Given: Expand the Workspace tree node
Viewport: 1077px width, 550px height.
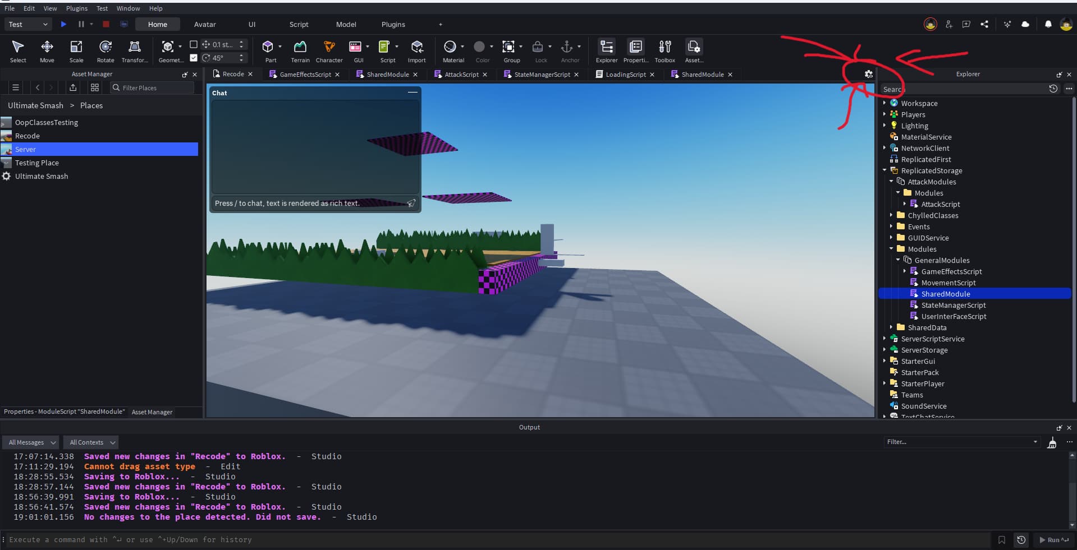Looking at the screenshot, I should tap(884, 103).
